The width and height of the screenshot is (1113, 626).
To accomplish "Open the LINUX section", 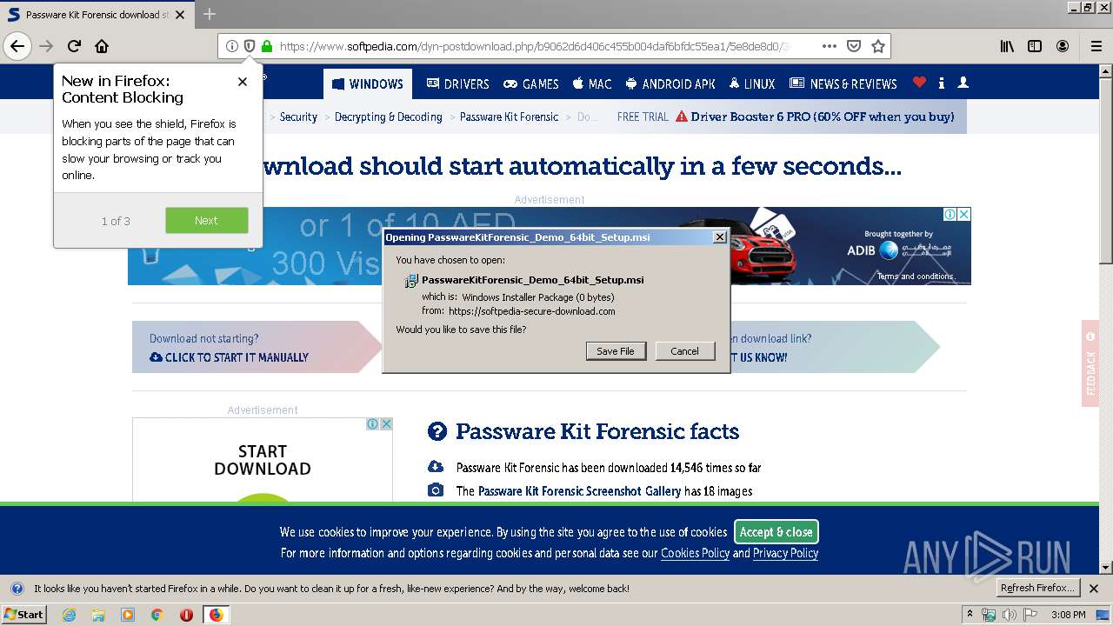I will point(752,83).
